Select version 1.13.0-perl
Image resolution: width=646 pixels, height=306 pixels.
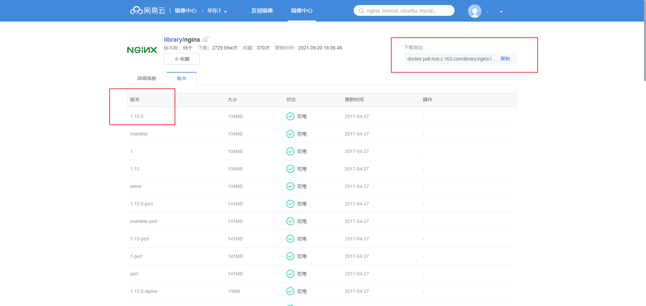point(141,204)
